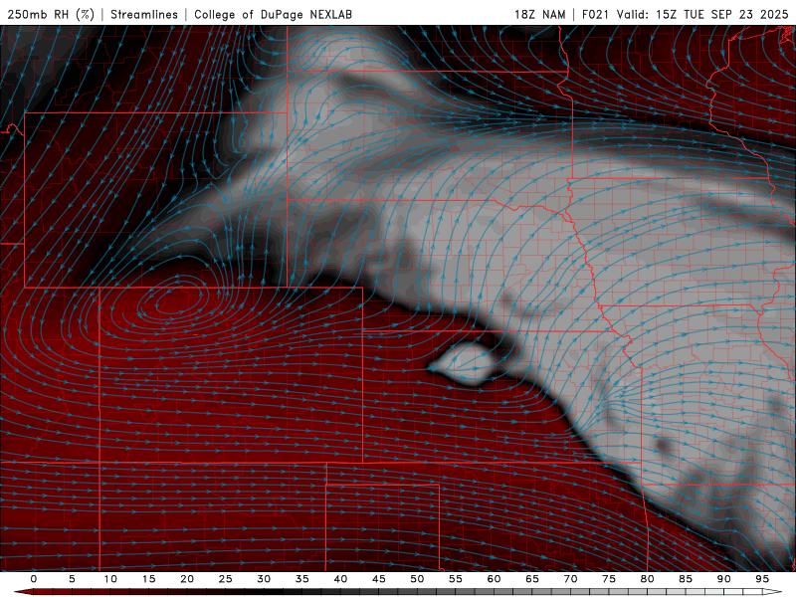Pick the "35" value on the legend
The image size is (796, 597).
click(302, 579)
